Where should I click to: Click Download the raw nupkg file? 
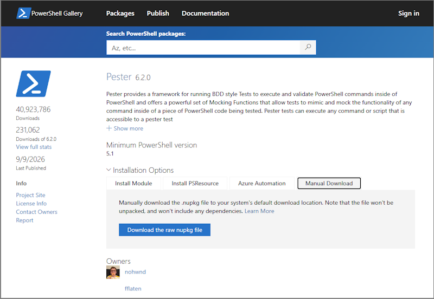point(164,230)
